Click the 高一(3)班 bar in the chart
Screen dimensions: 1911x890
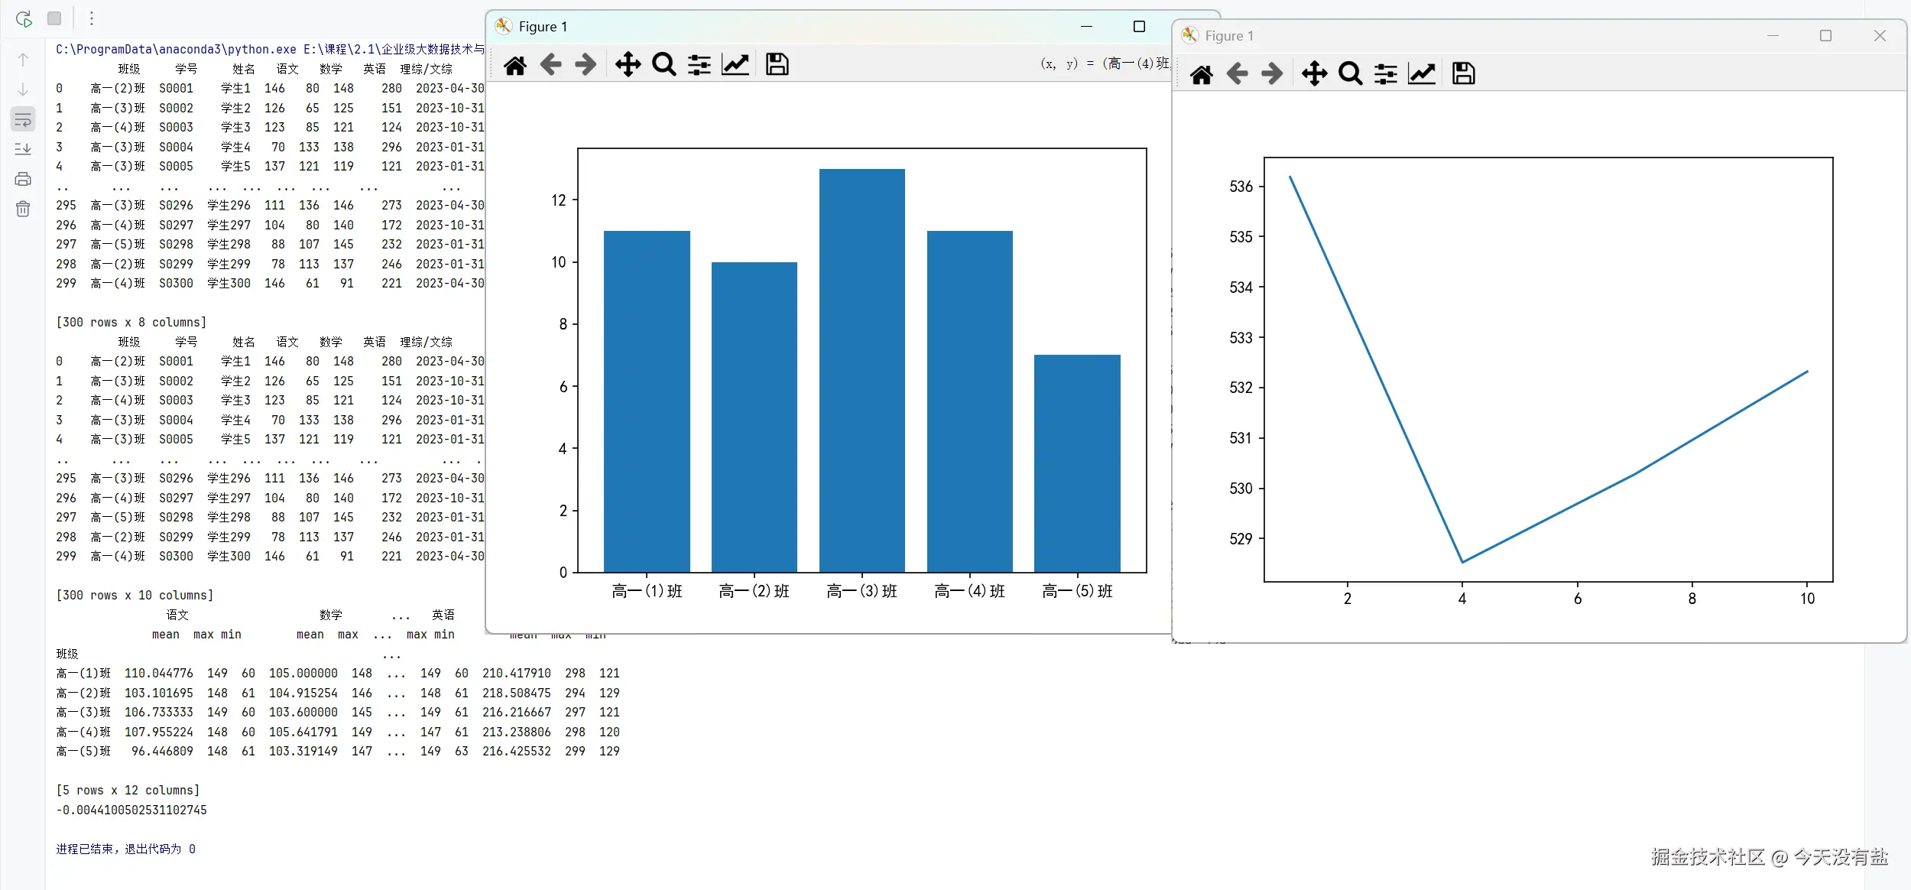click(861, 370)
